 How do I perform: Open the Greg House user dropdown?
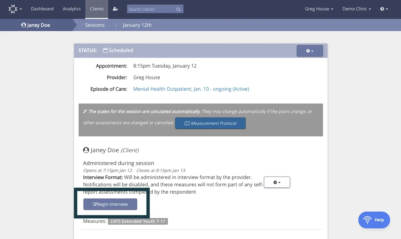click(x=319, y=9)
